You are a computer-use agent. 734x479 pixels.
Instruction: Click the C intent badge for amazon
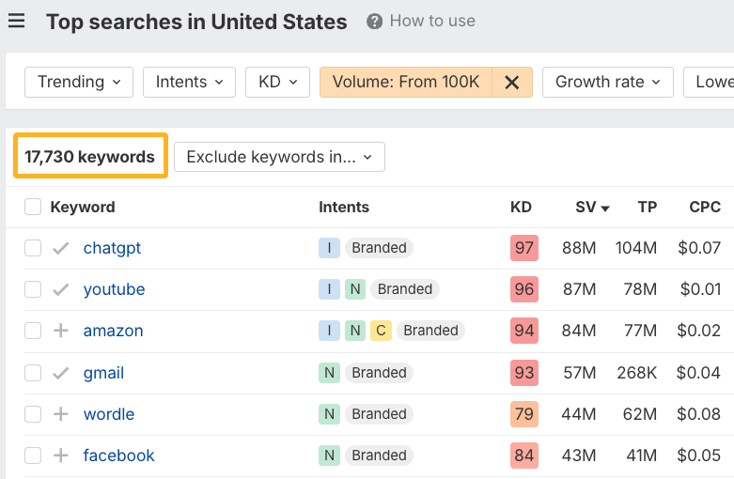coord(381,331)
